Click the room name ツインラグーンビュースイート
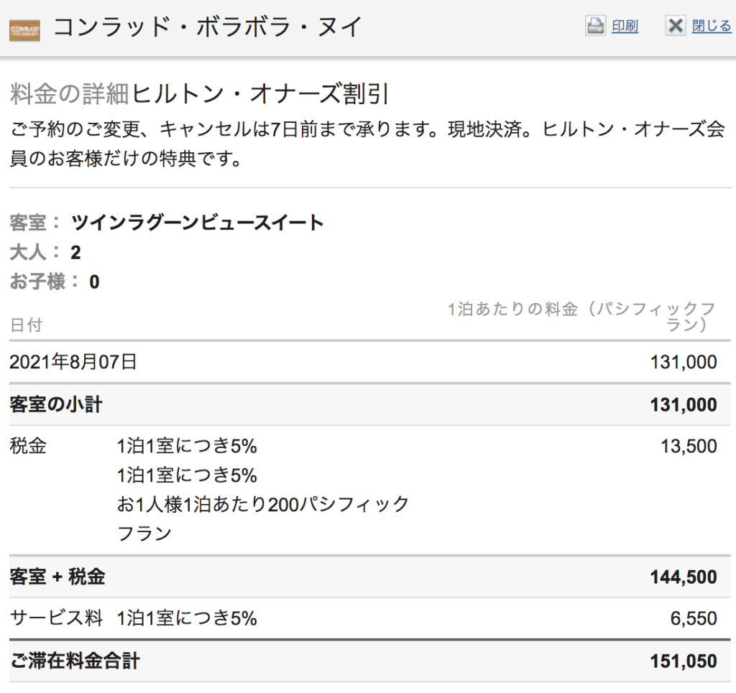This screenshot has width=736, height=693. 197,223
